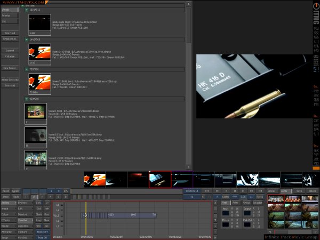Toggle Ripple Off mode
This screenshot has width=320, height=240.
tap(43, 232)
